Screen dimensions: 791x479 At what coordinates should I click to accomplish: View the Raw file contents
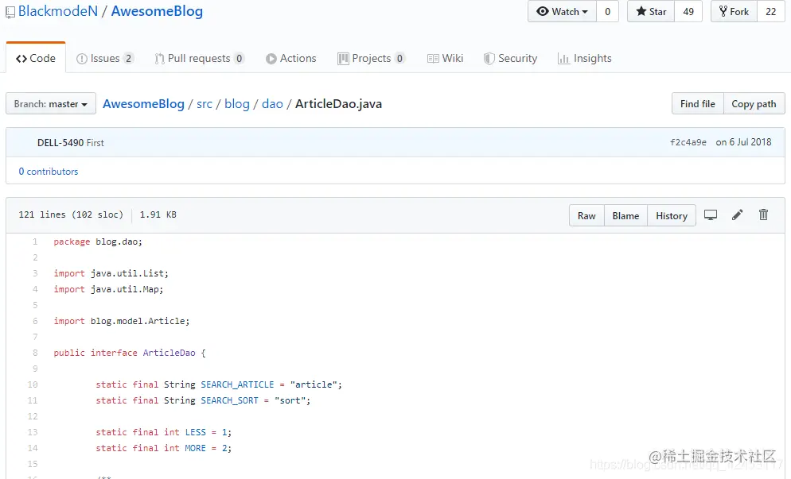coord(586,215)
